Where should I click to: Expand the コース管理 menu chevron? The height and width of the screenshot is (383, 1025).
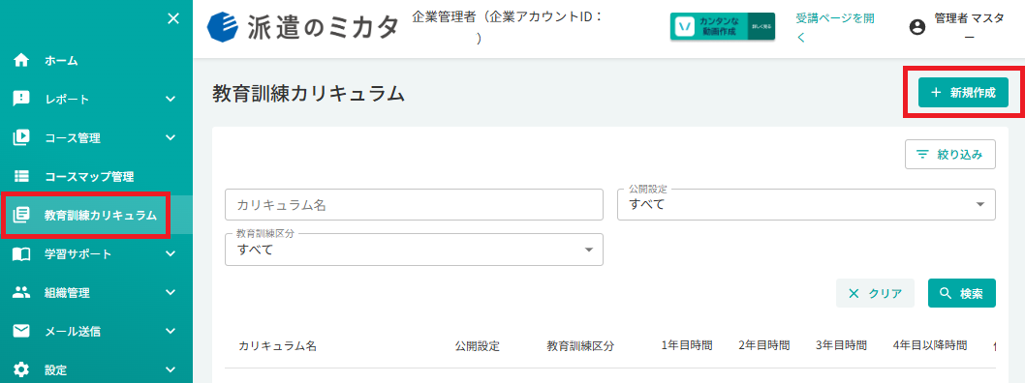(x=171, y=137)
